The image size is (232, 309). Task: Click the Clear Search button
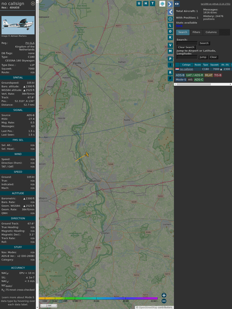[186, 47]
